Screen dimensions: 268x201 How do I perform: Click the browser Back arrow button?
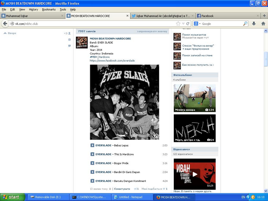(5, 24)
